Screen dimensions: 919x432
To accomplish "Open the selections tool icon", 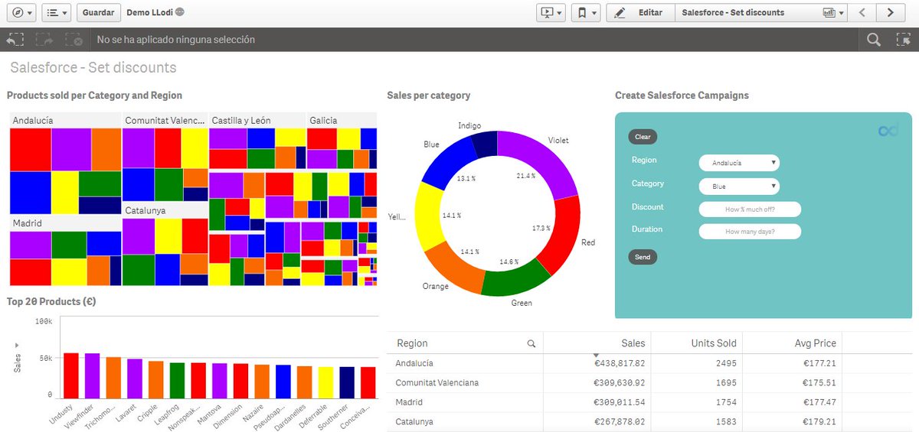I will [904, 40].
